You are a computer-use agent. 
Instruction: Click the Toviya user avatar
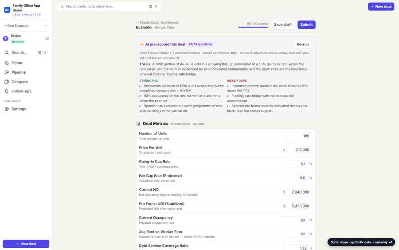point(5,39)
